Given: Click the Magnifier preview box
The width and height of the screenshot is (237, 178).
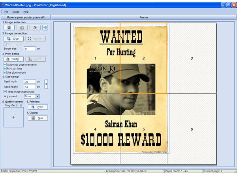Looking at the screenshot, I should (x=13, y=117).
